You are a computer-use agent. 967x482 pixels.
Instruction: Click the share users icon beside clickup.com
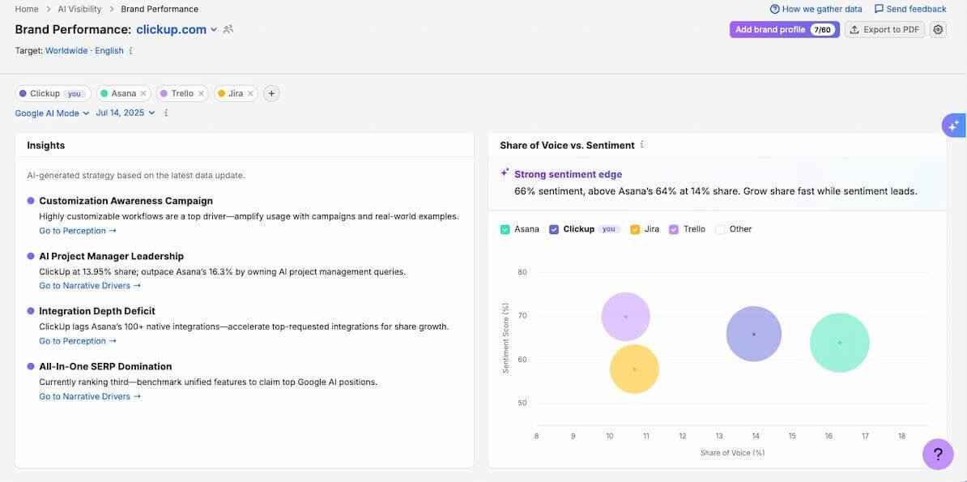(228, 30)
